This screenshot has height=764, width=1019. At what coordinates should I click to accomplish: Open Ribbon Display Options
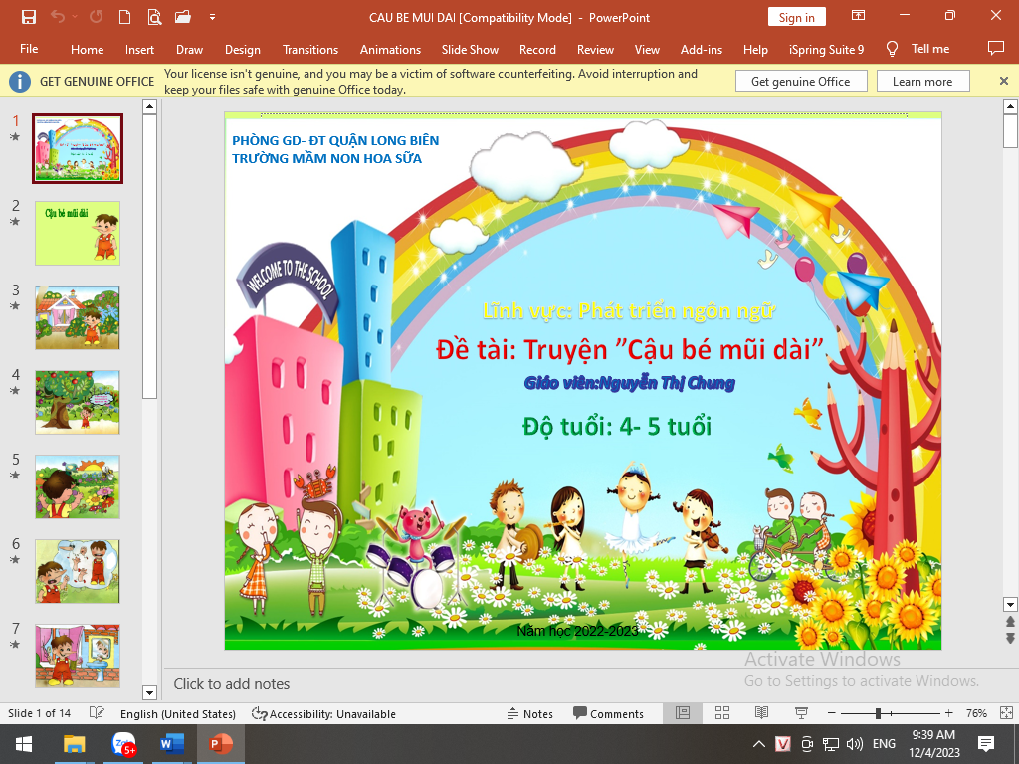[858, 17]
